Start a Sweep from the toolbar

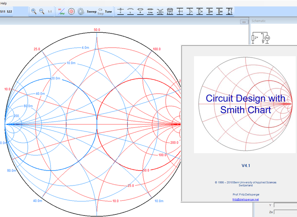(92, 12)
